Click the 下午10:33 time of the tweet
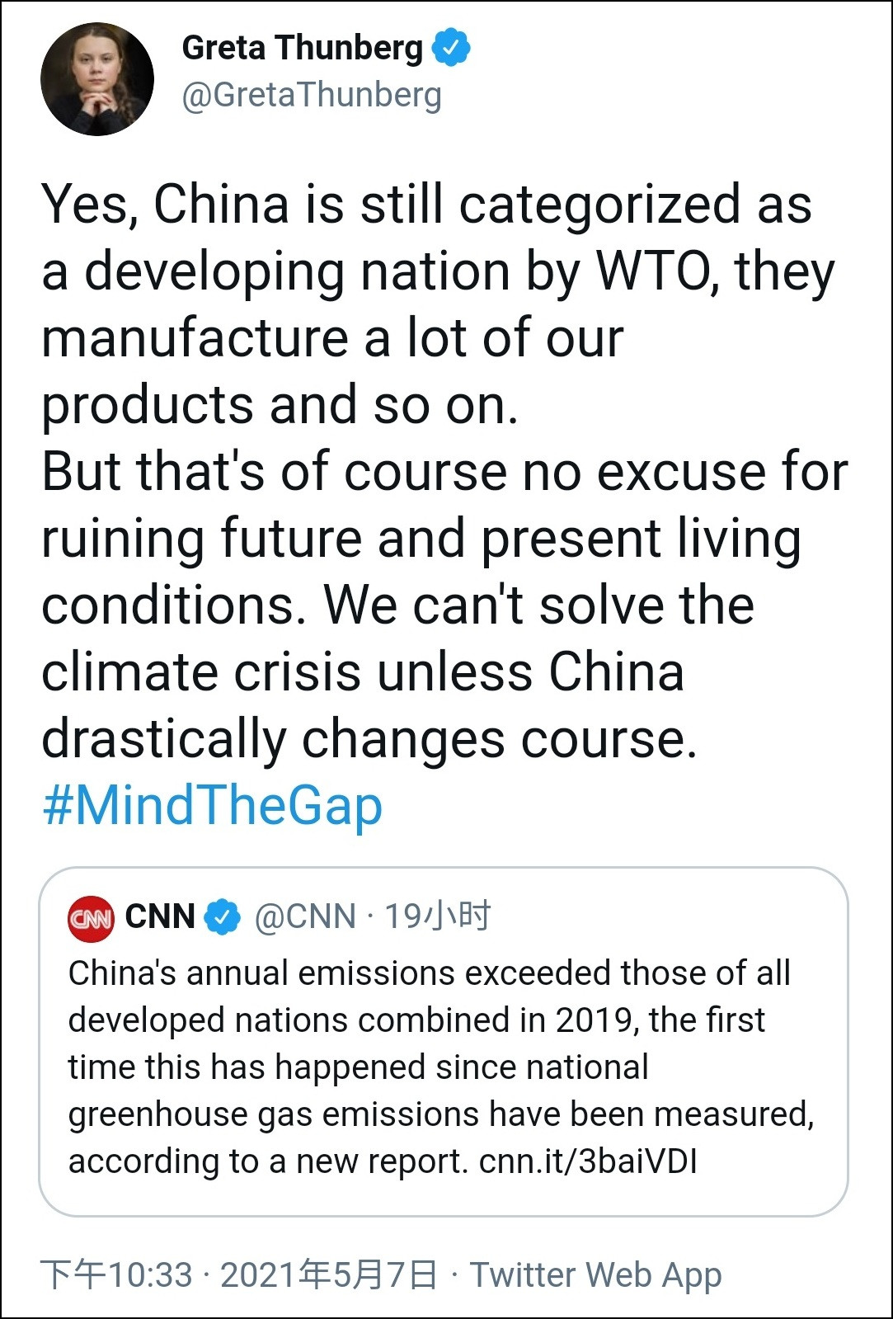Screen dimensions: 893x1319 coord(116,1274)
